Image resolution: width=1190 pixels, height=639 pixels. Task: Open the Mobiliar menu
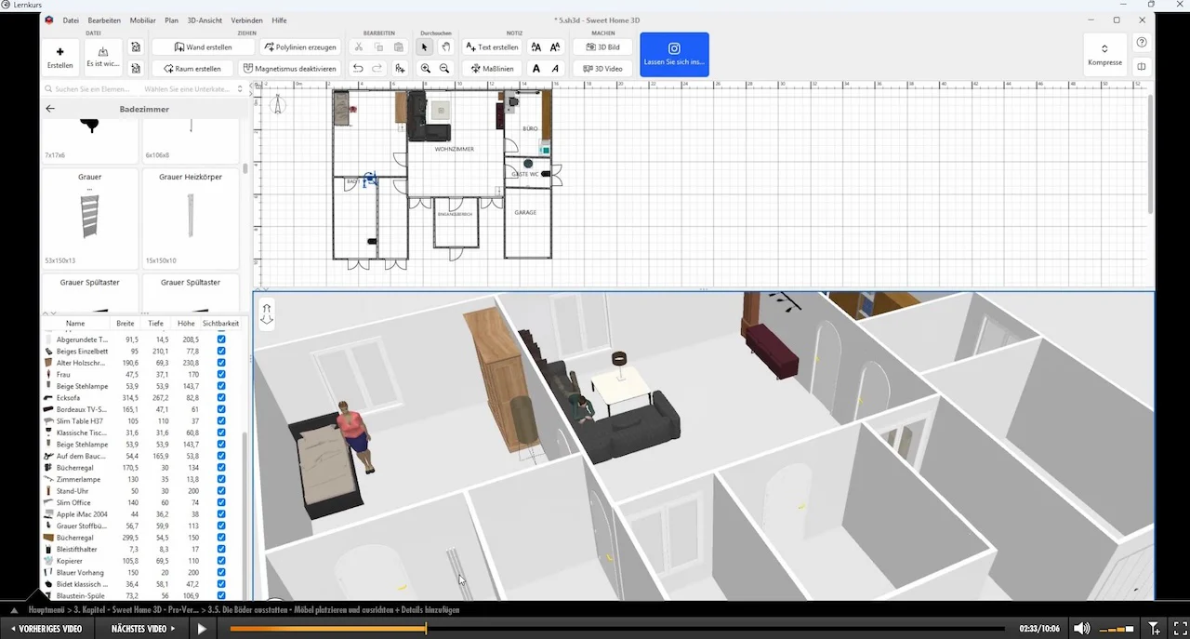click(x=143, y=20)
